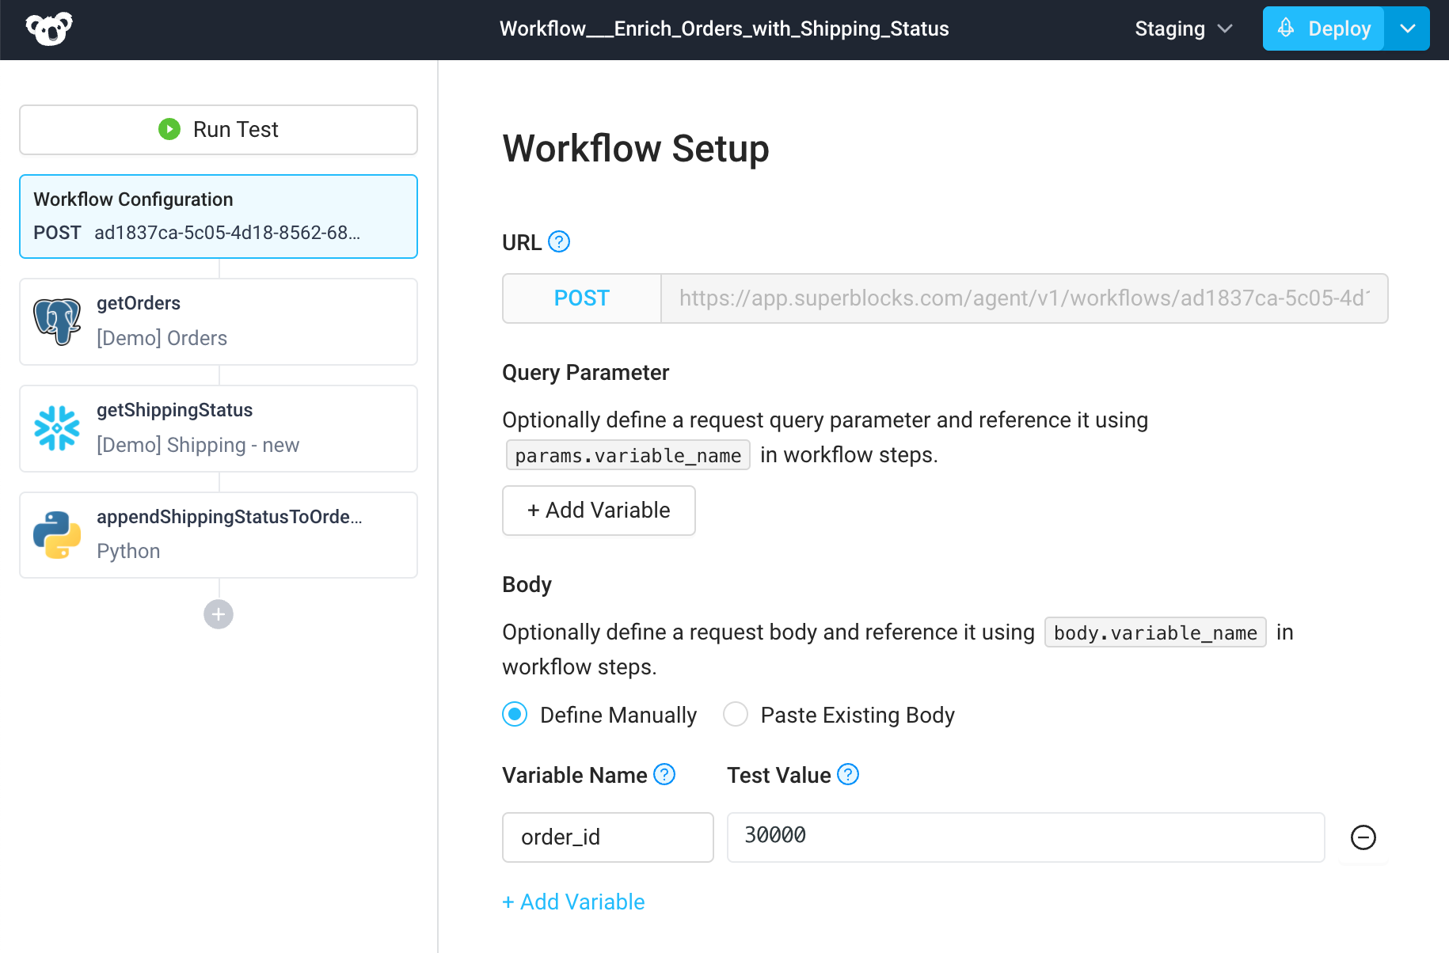1449x953 pixels.
Task: Open the Staging environment dropdown
Action: pos(1183,28)
